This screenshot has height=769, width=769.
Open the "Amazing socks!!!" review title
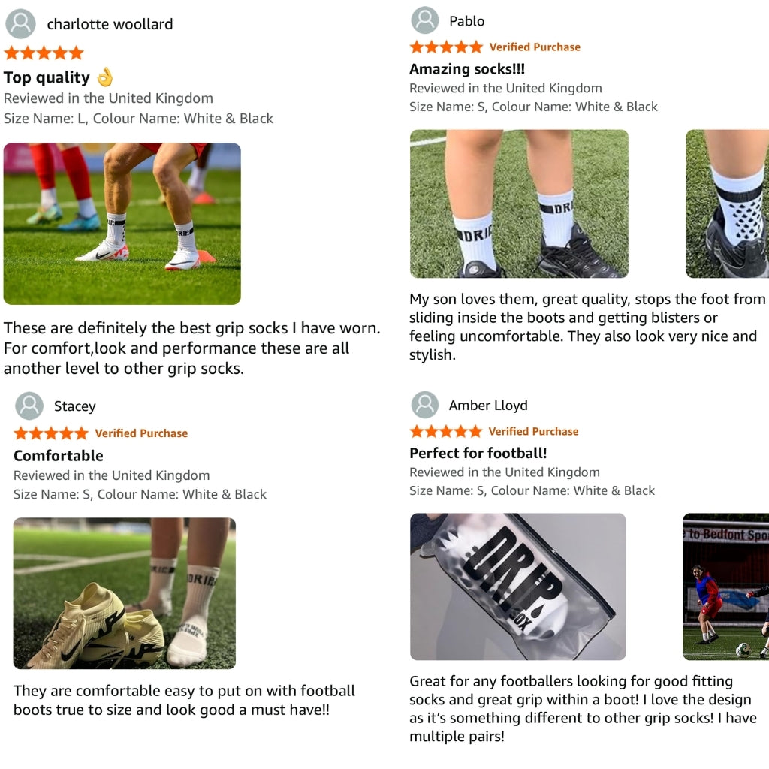[x=467, y=69]
